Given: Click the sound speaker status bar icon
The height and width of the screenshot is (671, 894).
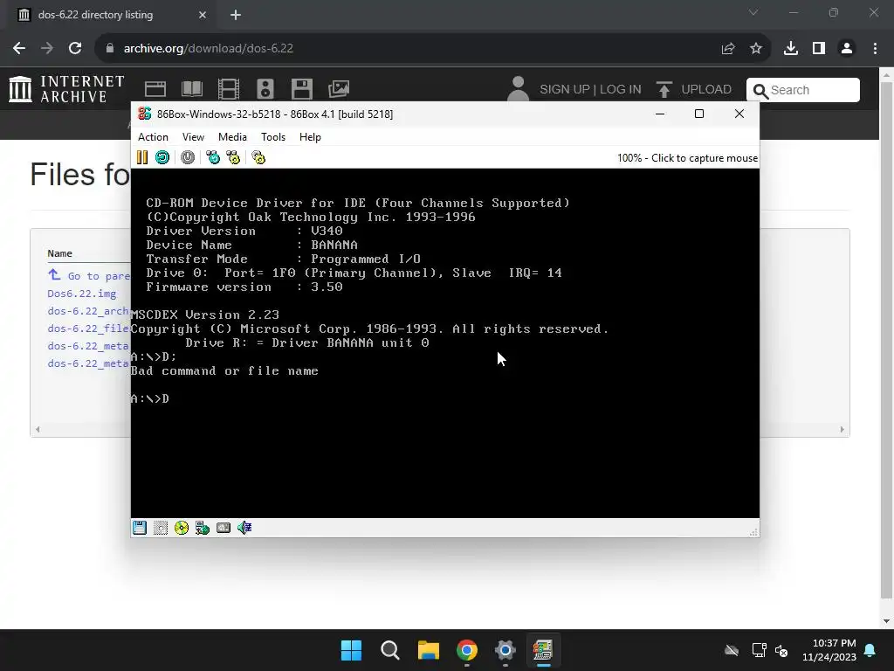Looking at the screenshot, I should [x=244, y=528].
